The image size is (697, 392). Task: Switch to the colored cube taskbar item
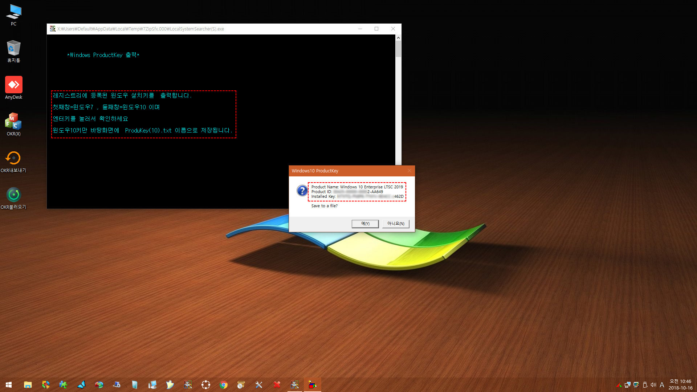click(x=313, y=385)
